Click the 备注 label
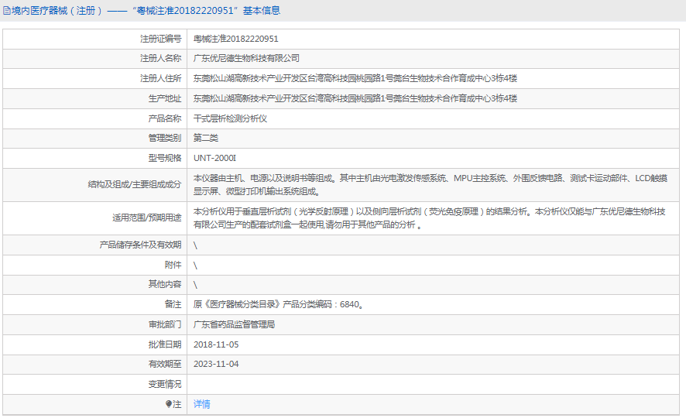Viewport: 686px width, 418px height. click(173, 304)
